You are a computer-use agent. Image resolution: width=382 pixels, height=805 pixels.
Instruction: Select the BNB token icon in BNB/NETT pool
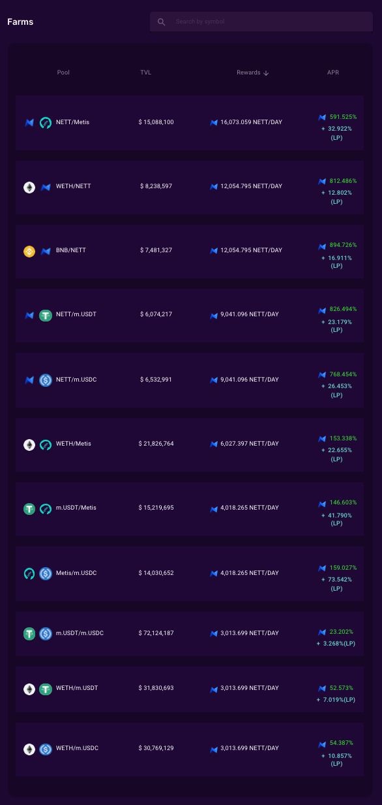click(29, 250)
